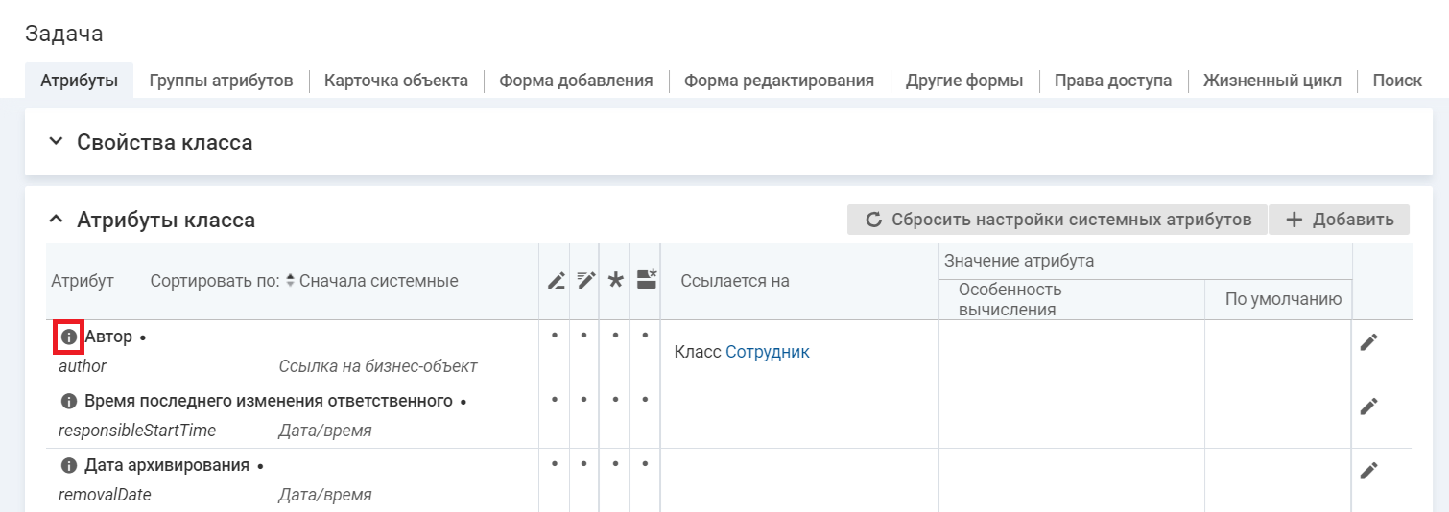Click the asterisk-bar column header icon
1449x512 pixels.
pyautogui.click(x=646, y=280)
